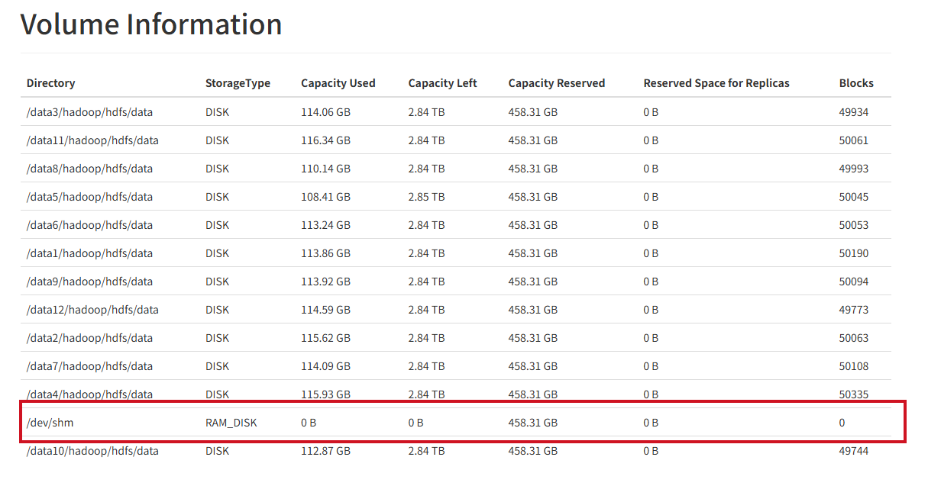The image size is (928, 486).
Task: Click the /dev/shm directory entry
Action: [x=50, y=423]
